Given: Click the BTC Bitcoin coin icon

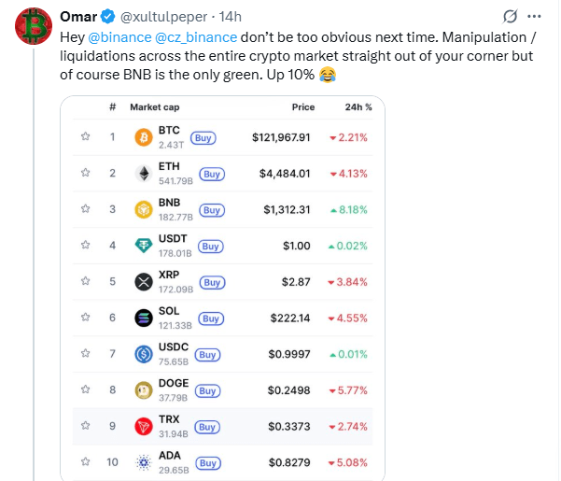Looking at the screenshot, I should tap(144, 137).
